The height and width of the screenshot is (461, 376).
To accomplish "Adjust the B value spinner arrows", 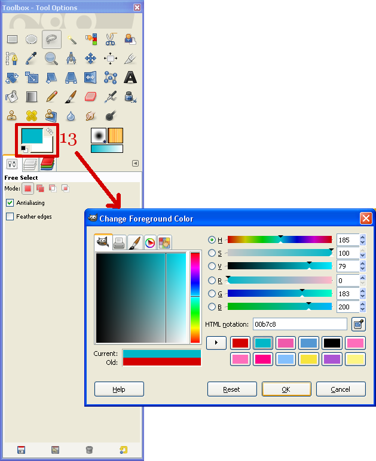I will 362,307.
